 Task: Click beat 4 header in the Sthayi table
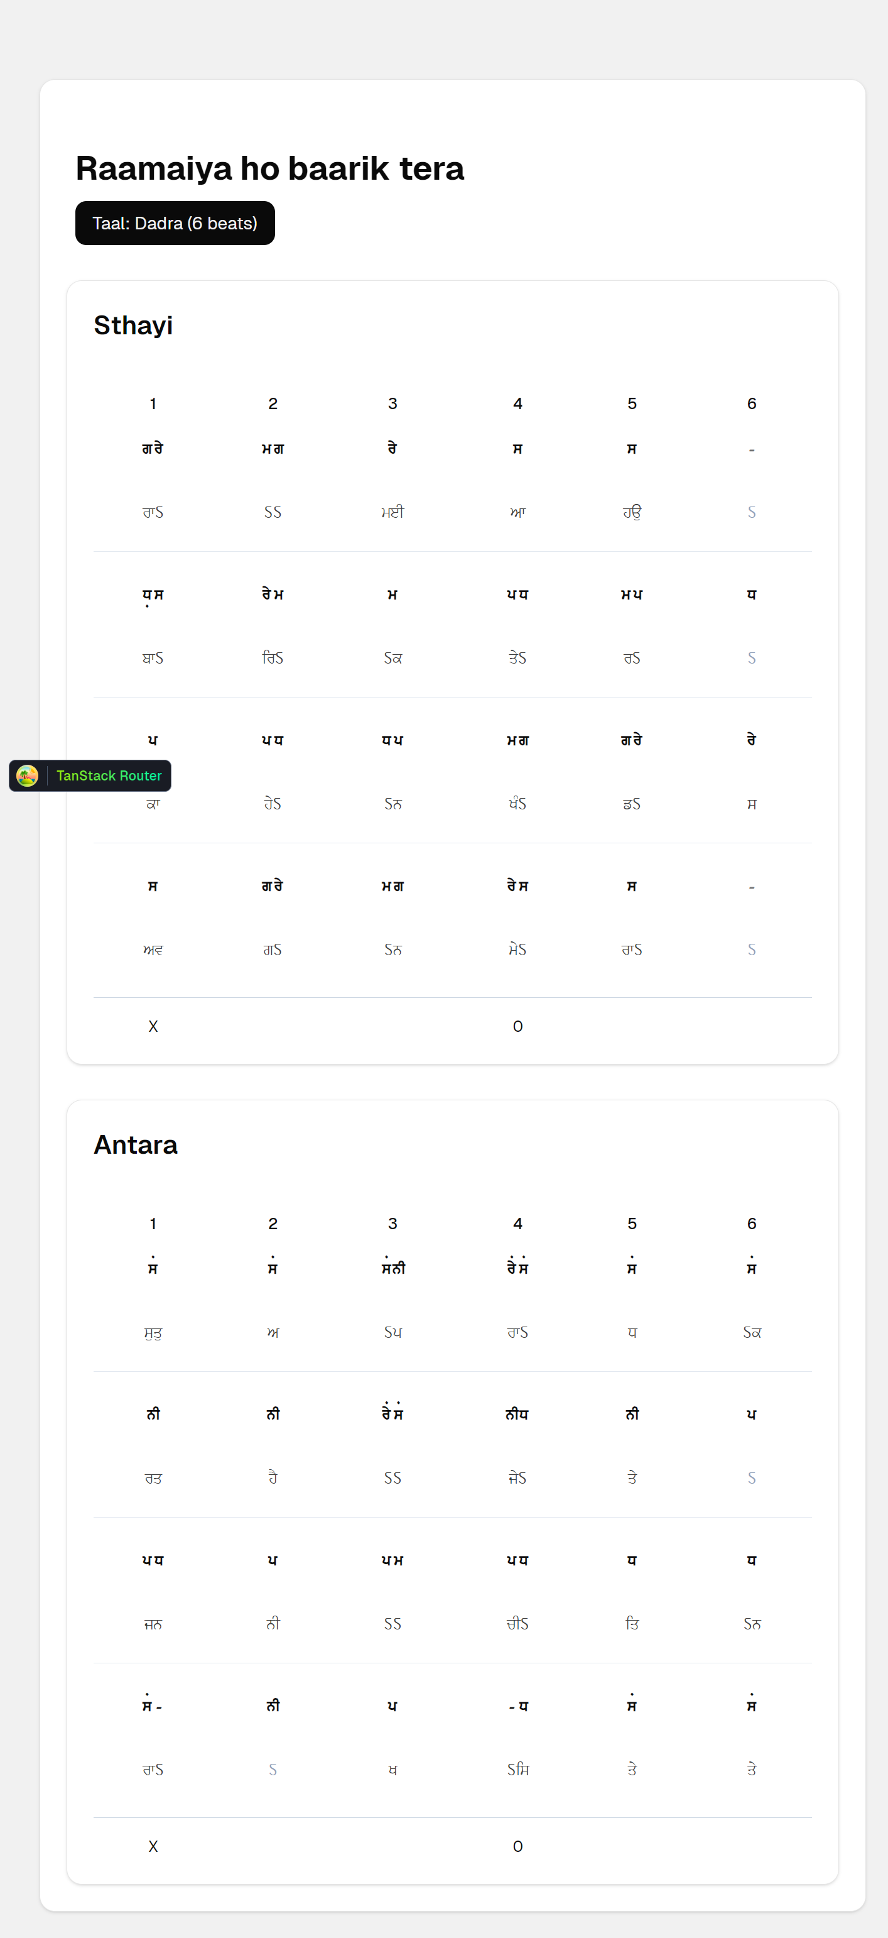coord(517,404)
